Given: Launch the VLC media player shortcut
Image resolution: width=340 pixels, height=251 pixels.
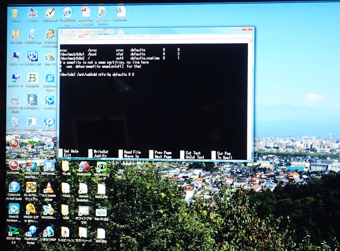Looking at the screenshot, I should pos(48,191).
